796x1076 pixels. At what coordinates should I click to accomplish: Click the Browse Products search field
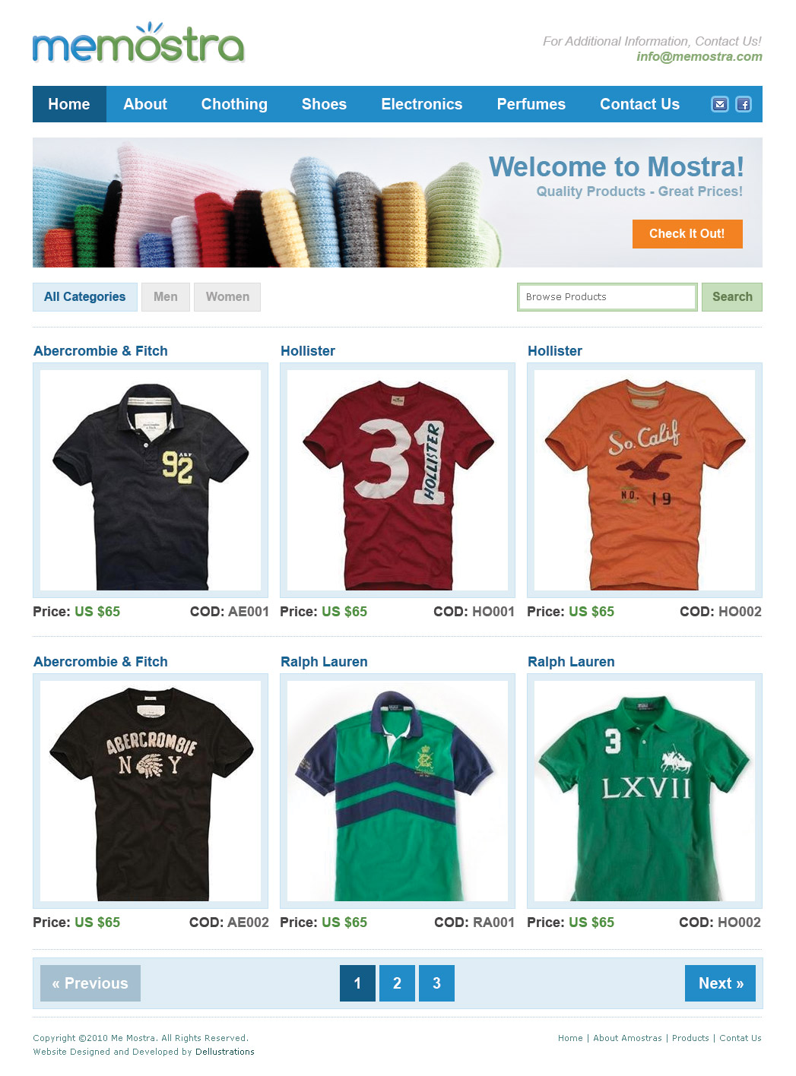pyautogui.click(x=607, y=297)
